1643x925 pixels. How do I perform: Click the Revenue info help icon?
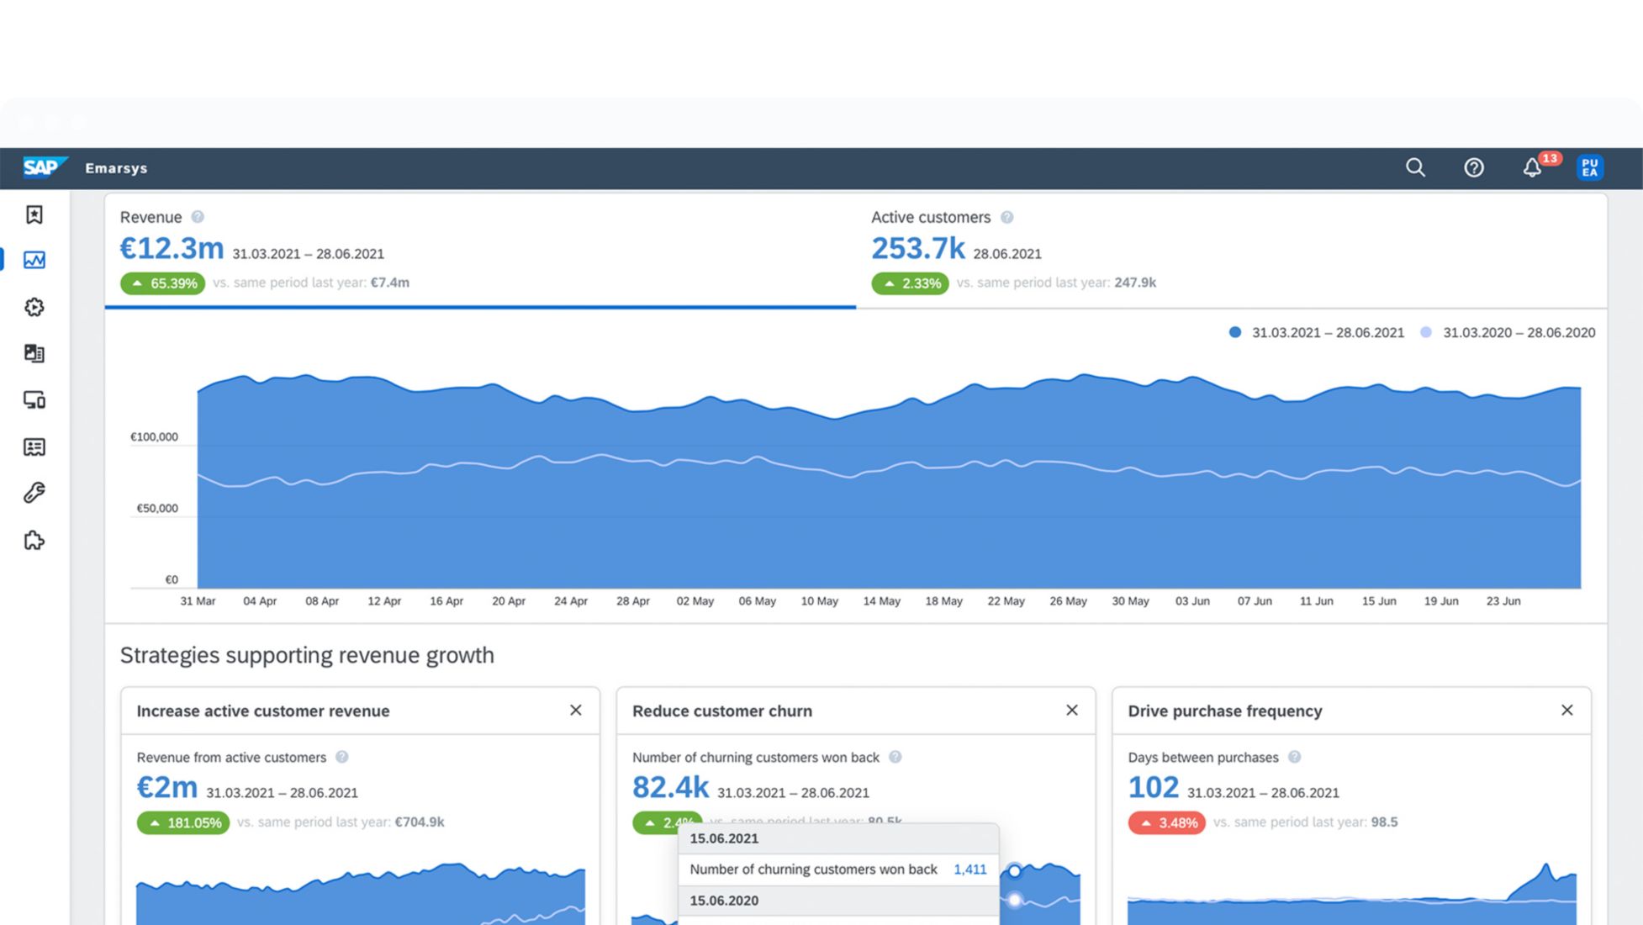[198, 217]
